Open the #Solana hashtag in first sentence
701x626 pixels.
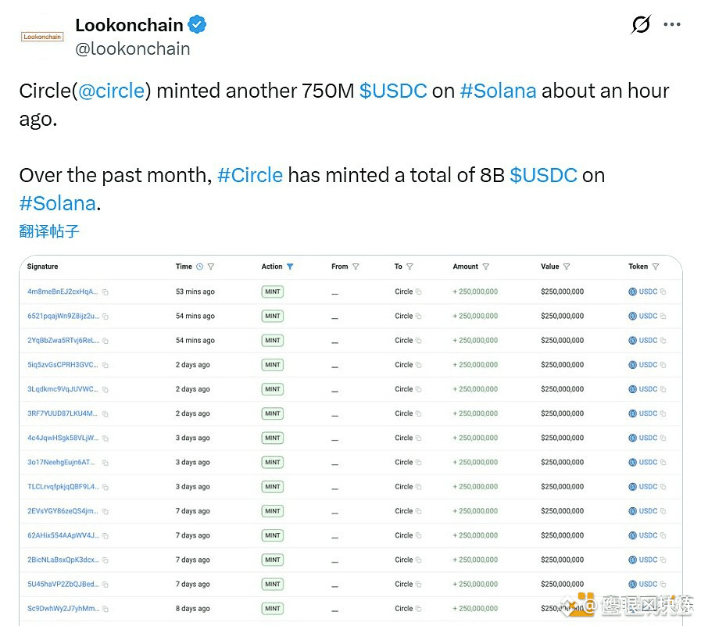tap(498, 91)
